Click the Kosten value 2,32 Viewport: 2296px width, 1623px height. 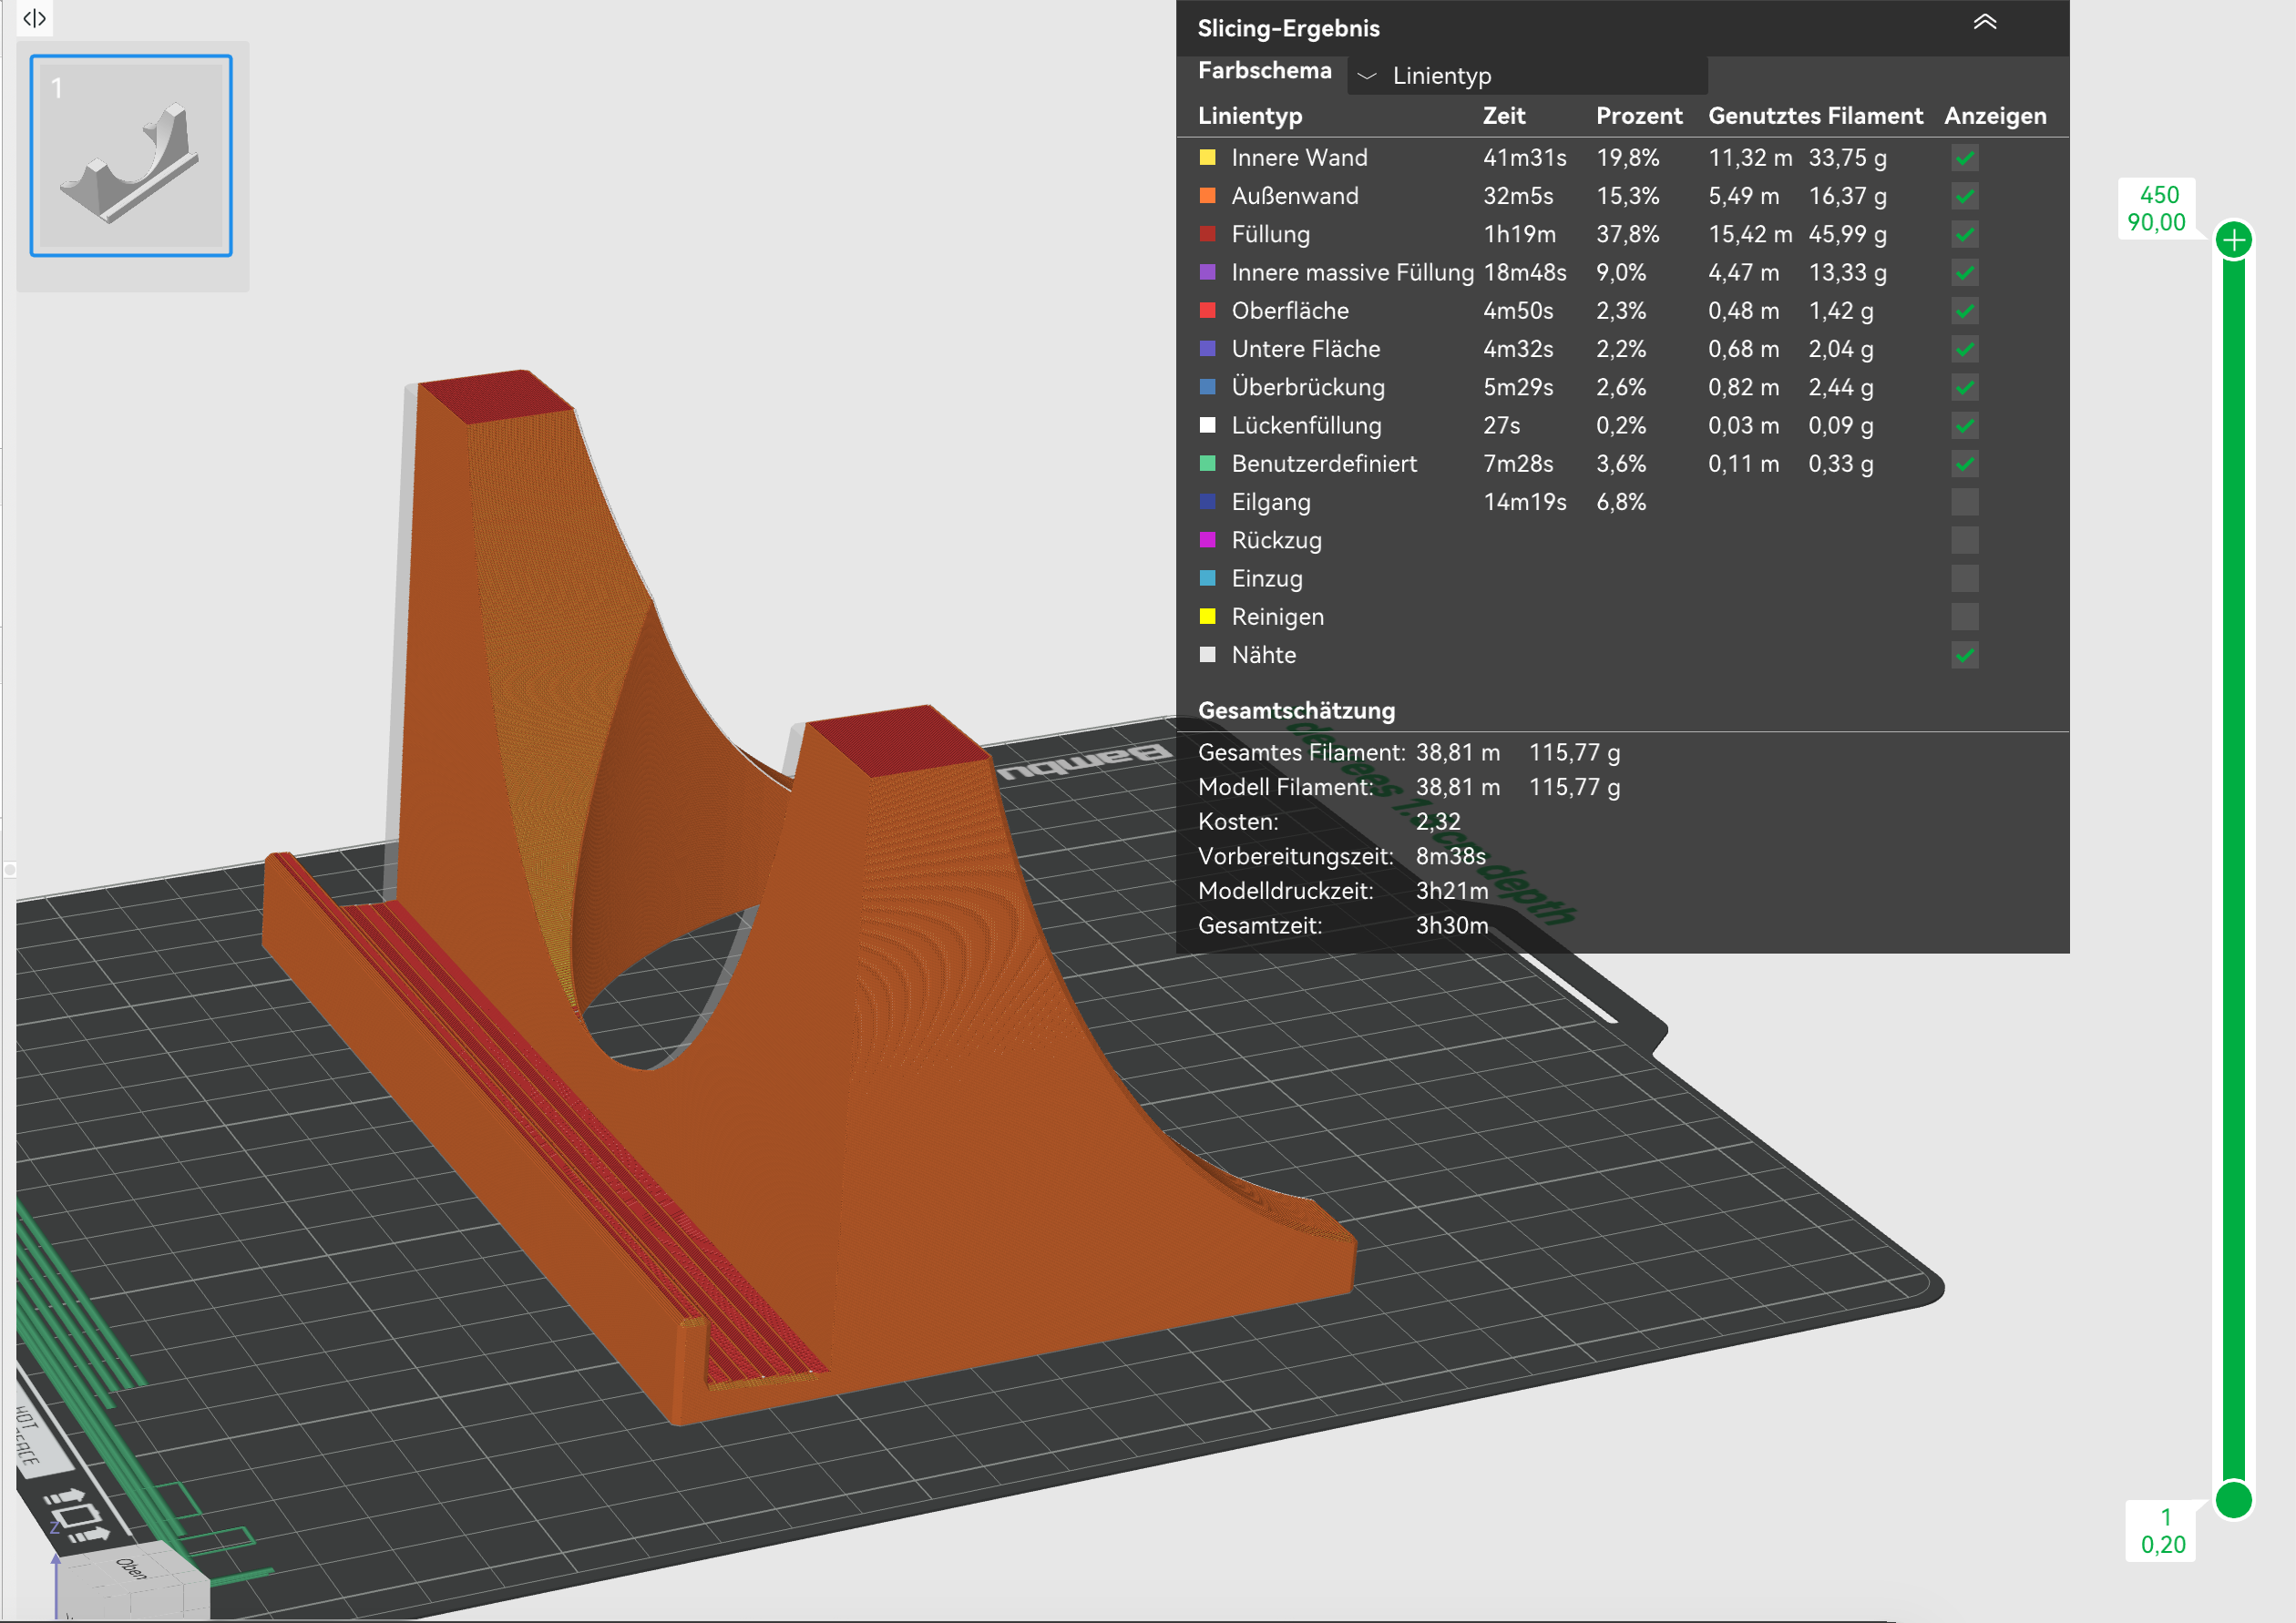click(x=1438, y=822)
